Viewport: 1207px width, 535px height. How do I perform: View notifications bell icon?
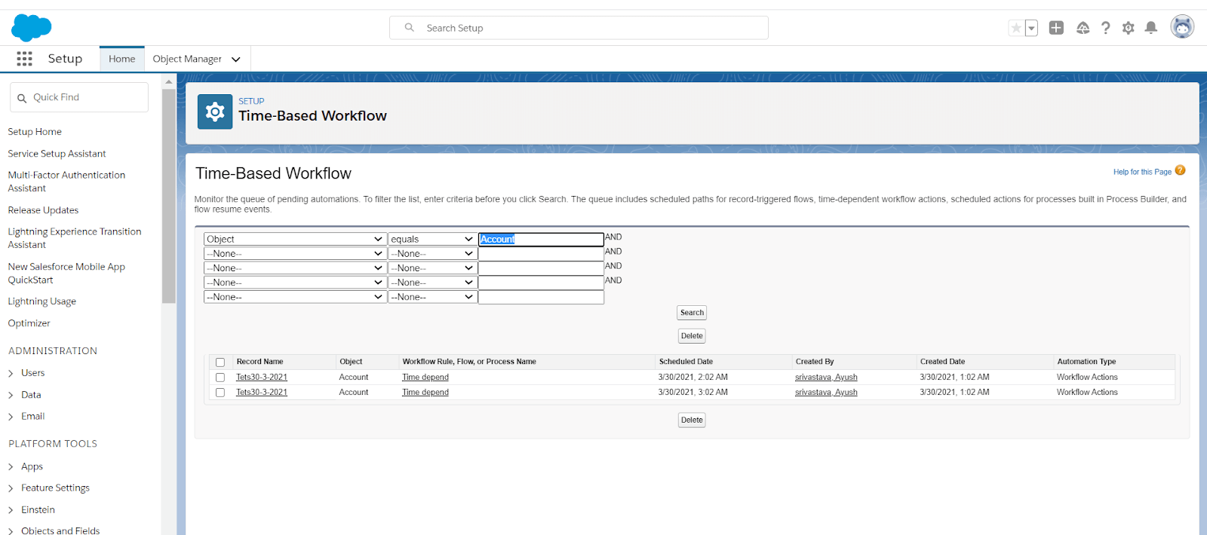1150,28
